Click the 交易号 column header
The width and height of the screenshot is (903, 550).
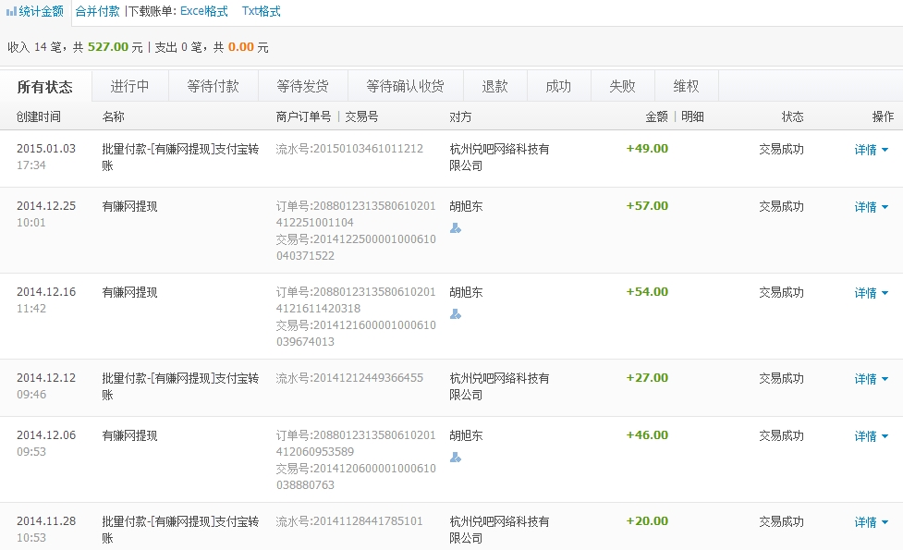[361, 116]
